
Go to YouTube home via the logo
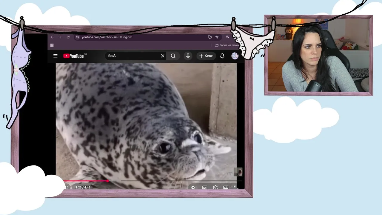tap(74, 56)
